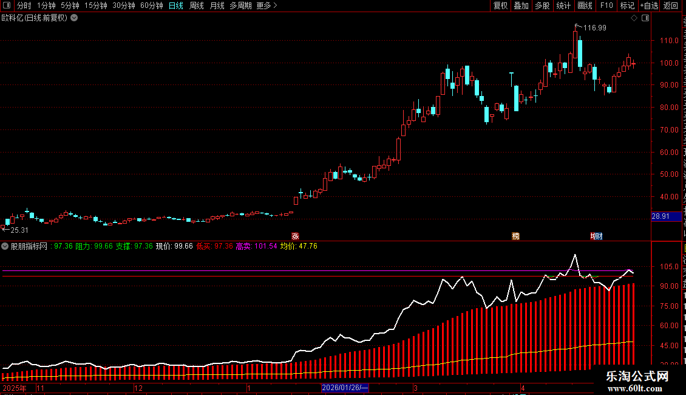The width and height of the screenshot is (686, 395).
Task: Switch to the 周线 weekly period
Action: click(x=197, y=5)
